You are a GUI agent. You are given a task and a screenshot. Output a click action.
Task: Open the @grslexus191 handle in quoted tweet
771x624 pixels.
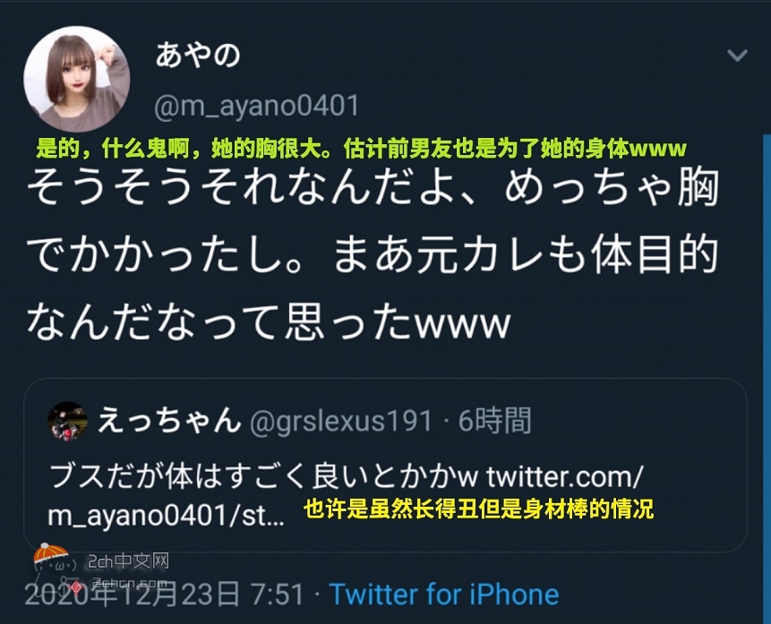[341, 422]
